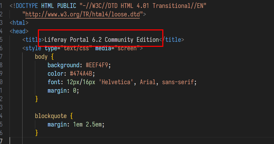Click the closing title tag
Viewport: 274px width, 144px height.
(x=172, y=40)
